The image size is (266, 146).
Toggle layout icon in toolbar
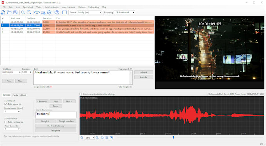[65, 13]
